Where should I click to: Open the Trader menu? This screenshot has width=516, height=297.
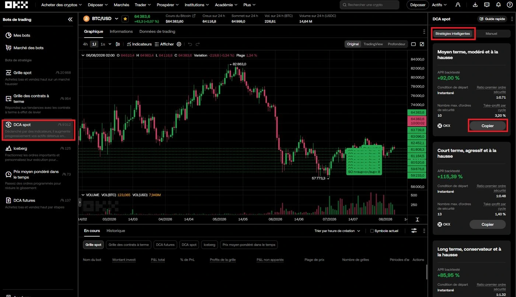coord(143,5)
